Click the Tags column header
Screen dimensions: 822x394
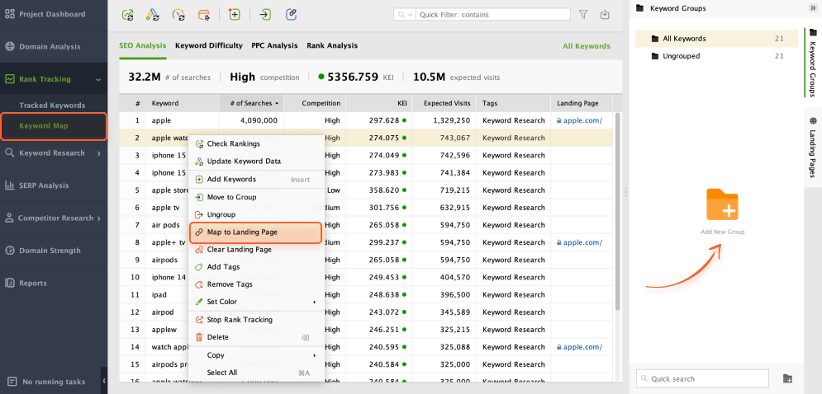pyautogui.click(x=513, y=103)
